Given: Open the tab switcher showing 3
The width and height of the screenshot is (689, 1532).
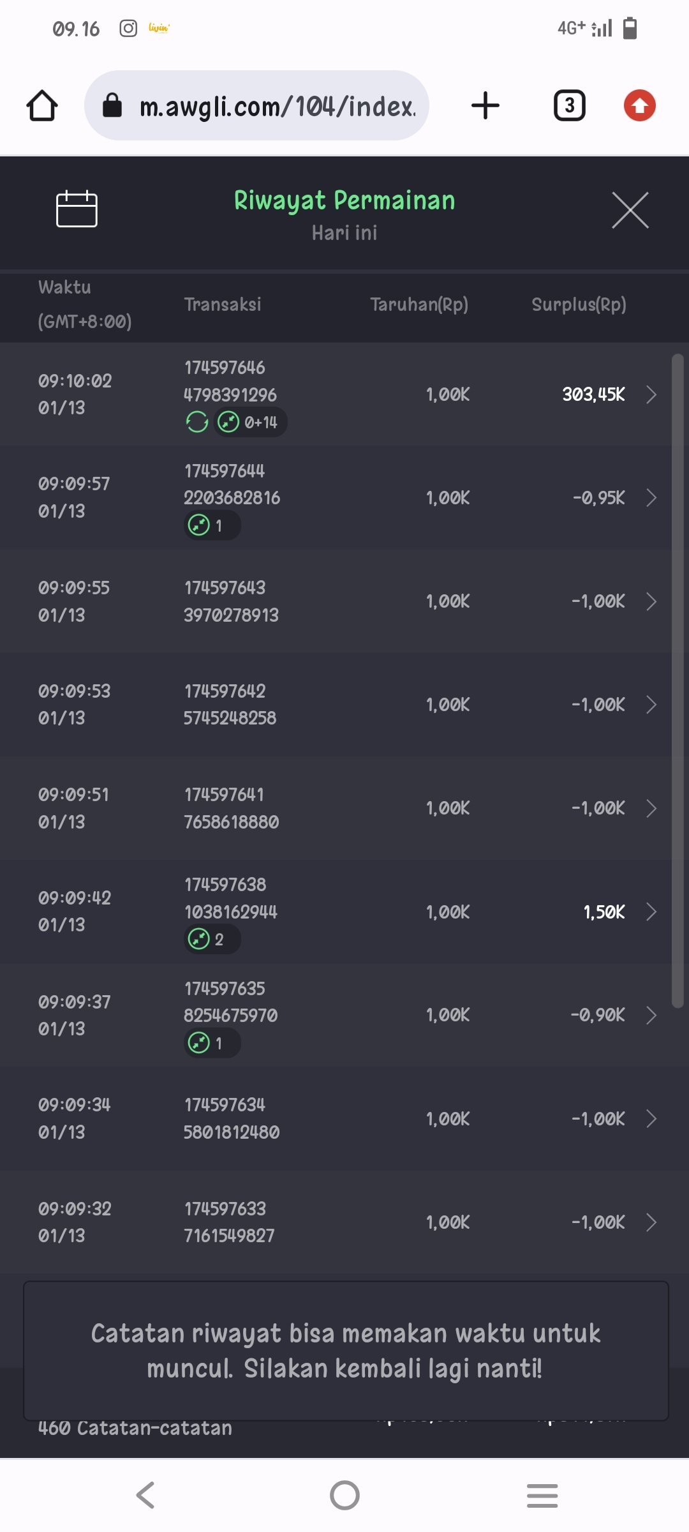Looking at the screenshot, I should point(569,105).
